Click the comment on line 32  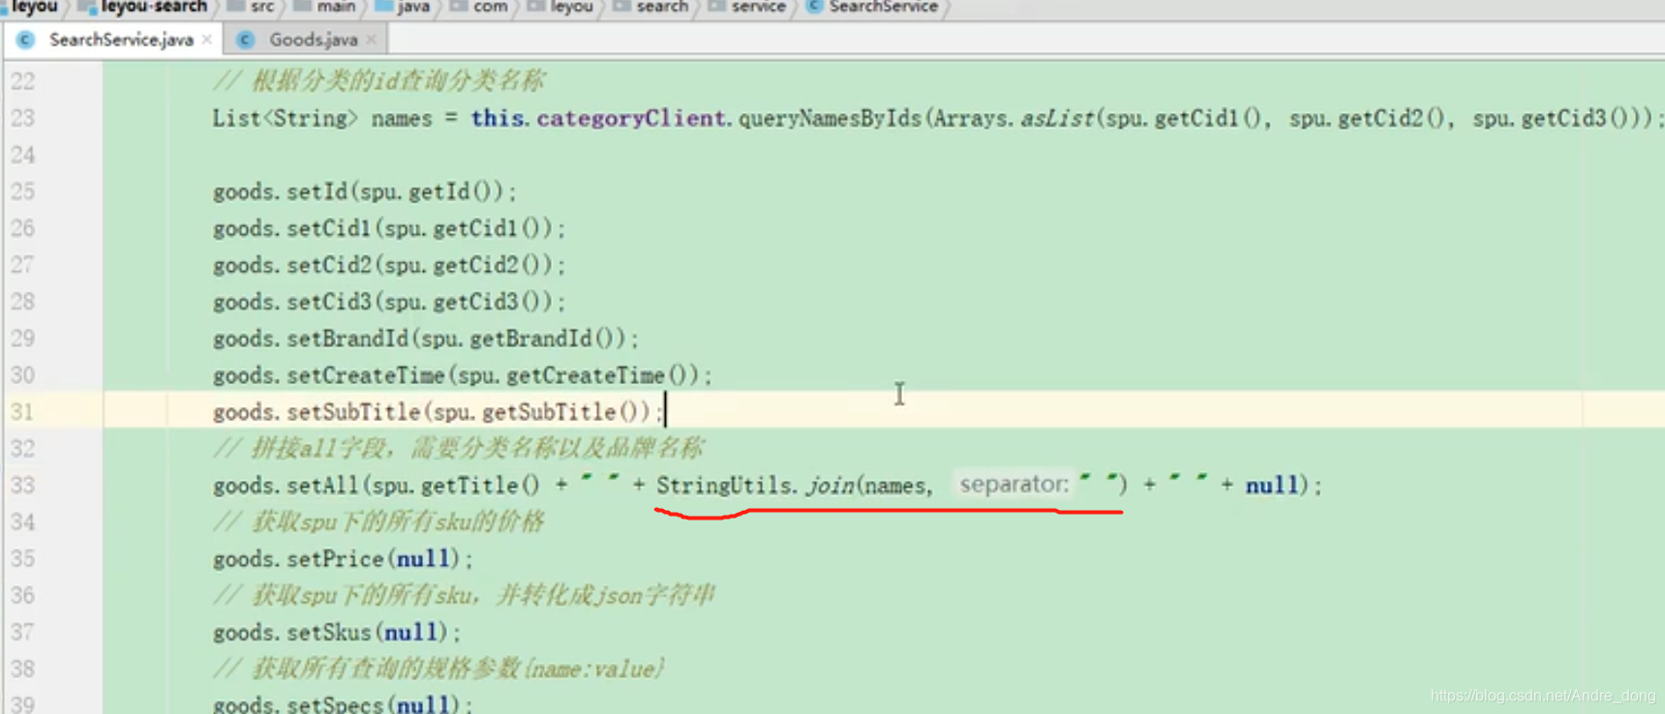[x=459, y=449]
